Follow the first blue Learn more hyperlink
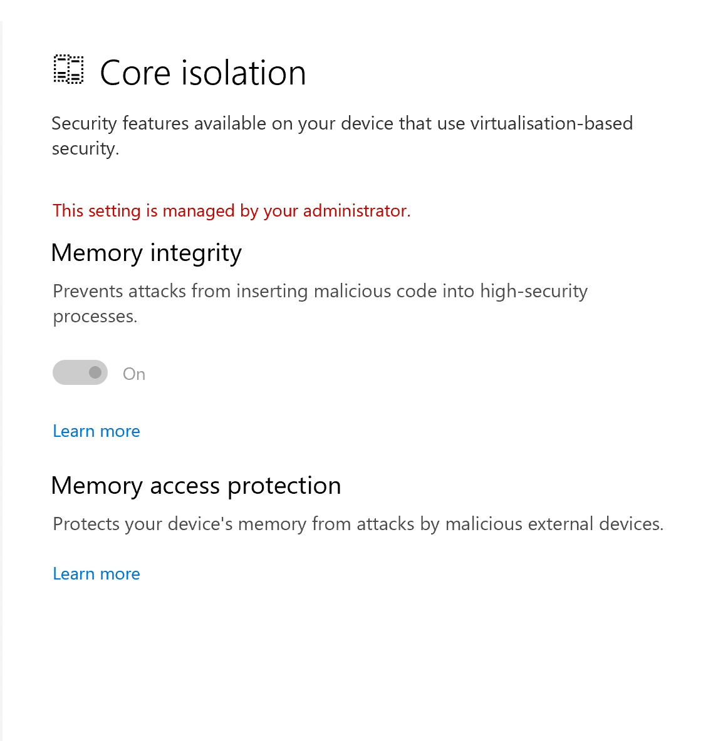 tap(96, 431)
